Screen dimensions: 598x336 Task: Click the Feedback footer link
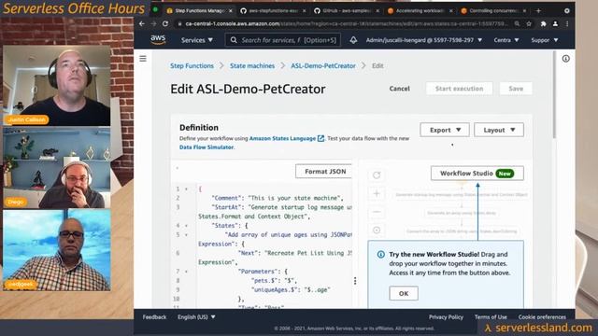pyautogui.click(x=154, y=317)
